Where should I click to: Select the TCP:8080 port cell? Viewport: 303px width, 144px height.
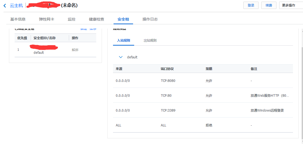click(x=168, y=81)
